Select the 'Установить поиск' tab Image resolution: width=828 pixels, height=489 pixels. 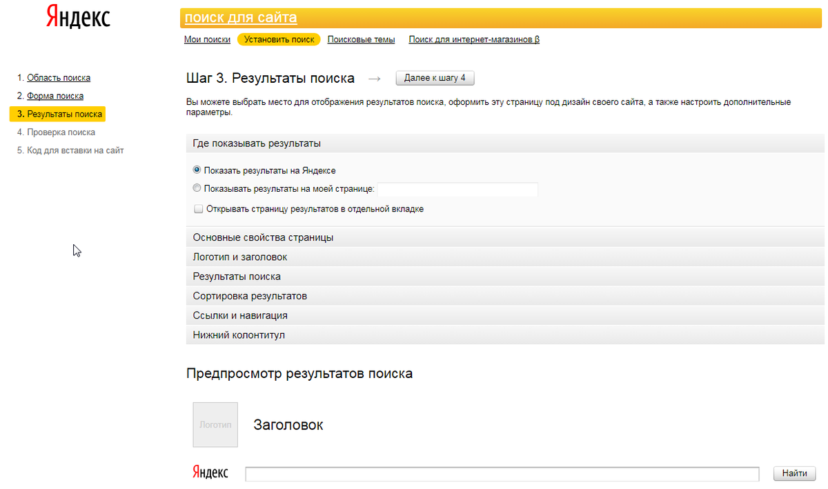tap(279, 39)
